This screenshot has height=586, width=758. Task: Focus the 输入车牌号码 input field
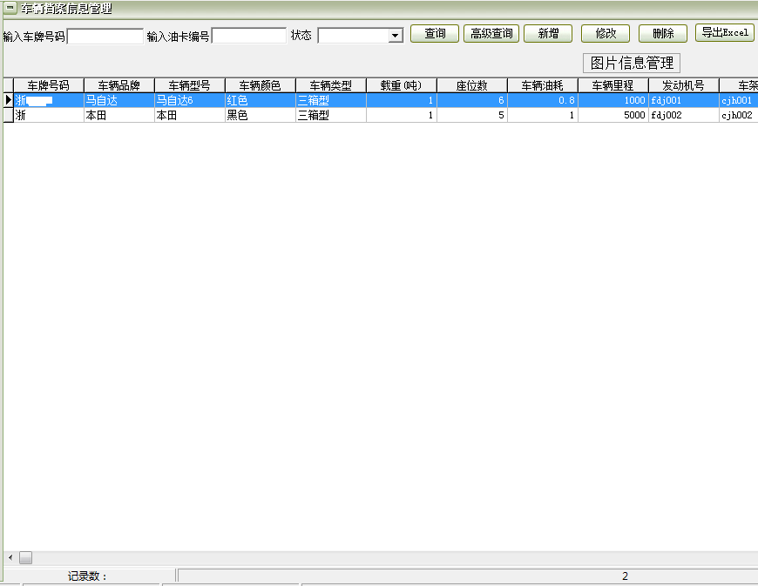coord(105,37)
